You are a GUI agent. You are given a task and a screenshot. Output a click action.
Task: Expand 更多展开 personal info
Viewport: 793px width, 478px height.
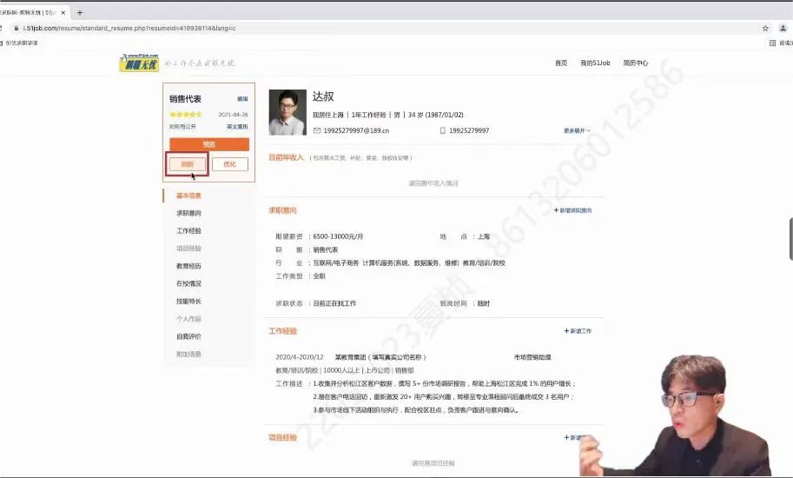tap(577, 131)
